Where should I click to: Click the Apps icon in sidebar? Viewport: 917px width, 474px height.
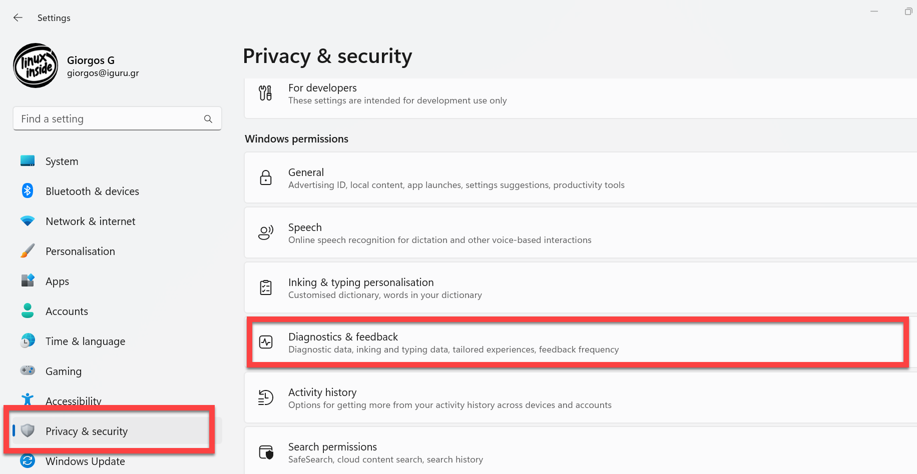point(28,281)
